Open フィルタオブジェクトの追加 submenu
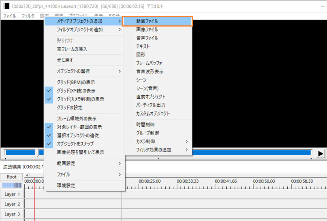Screen dimensions: 327x221 pos(83,29)
